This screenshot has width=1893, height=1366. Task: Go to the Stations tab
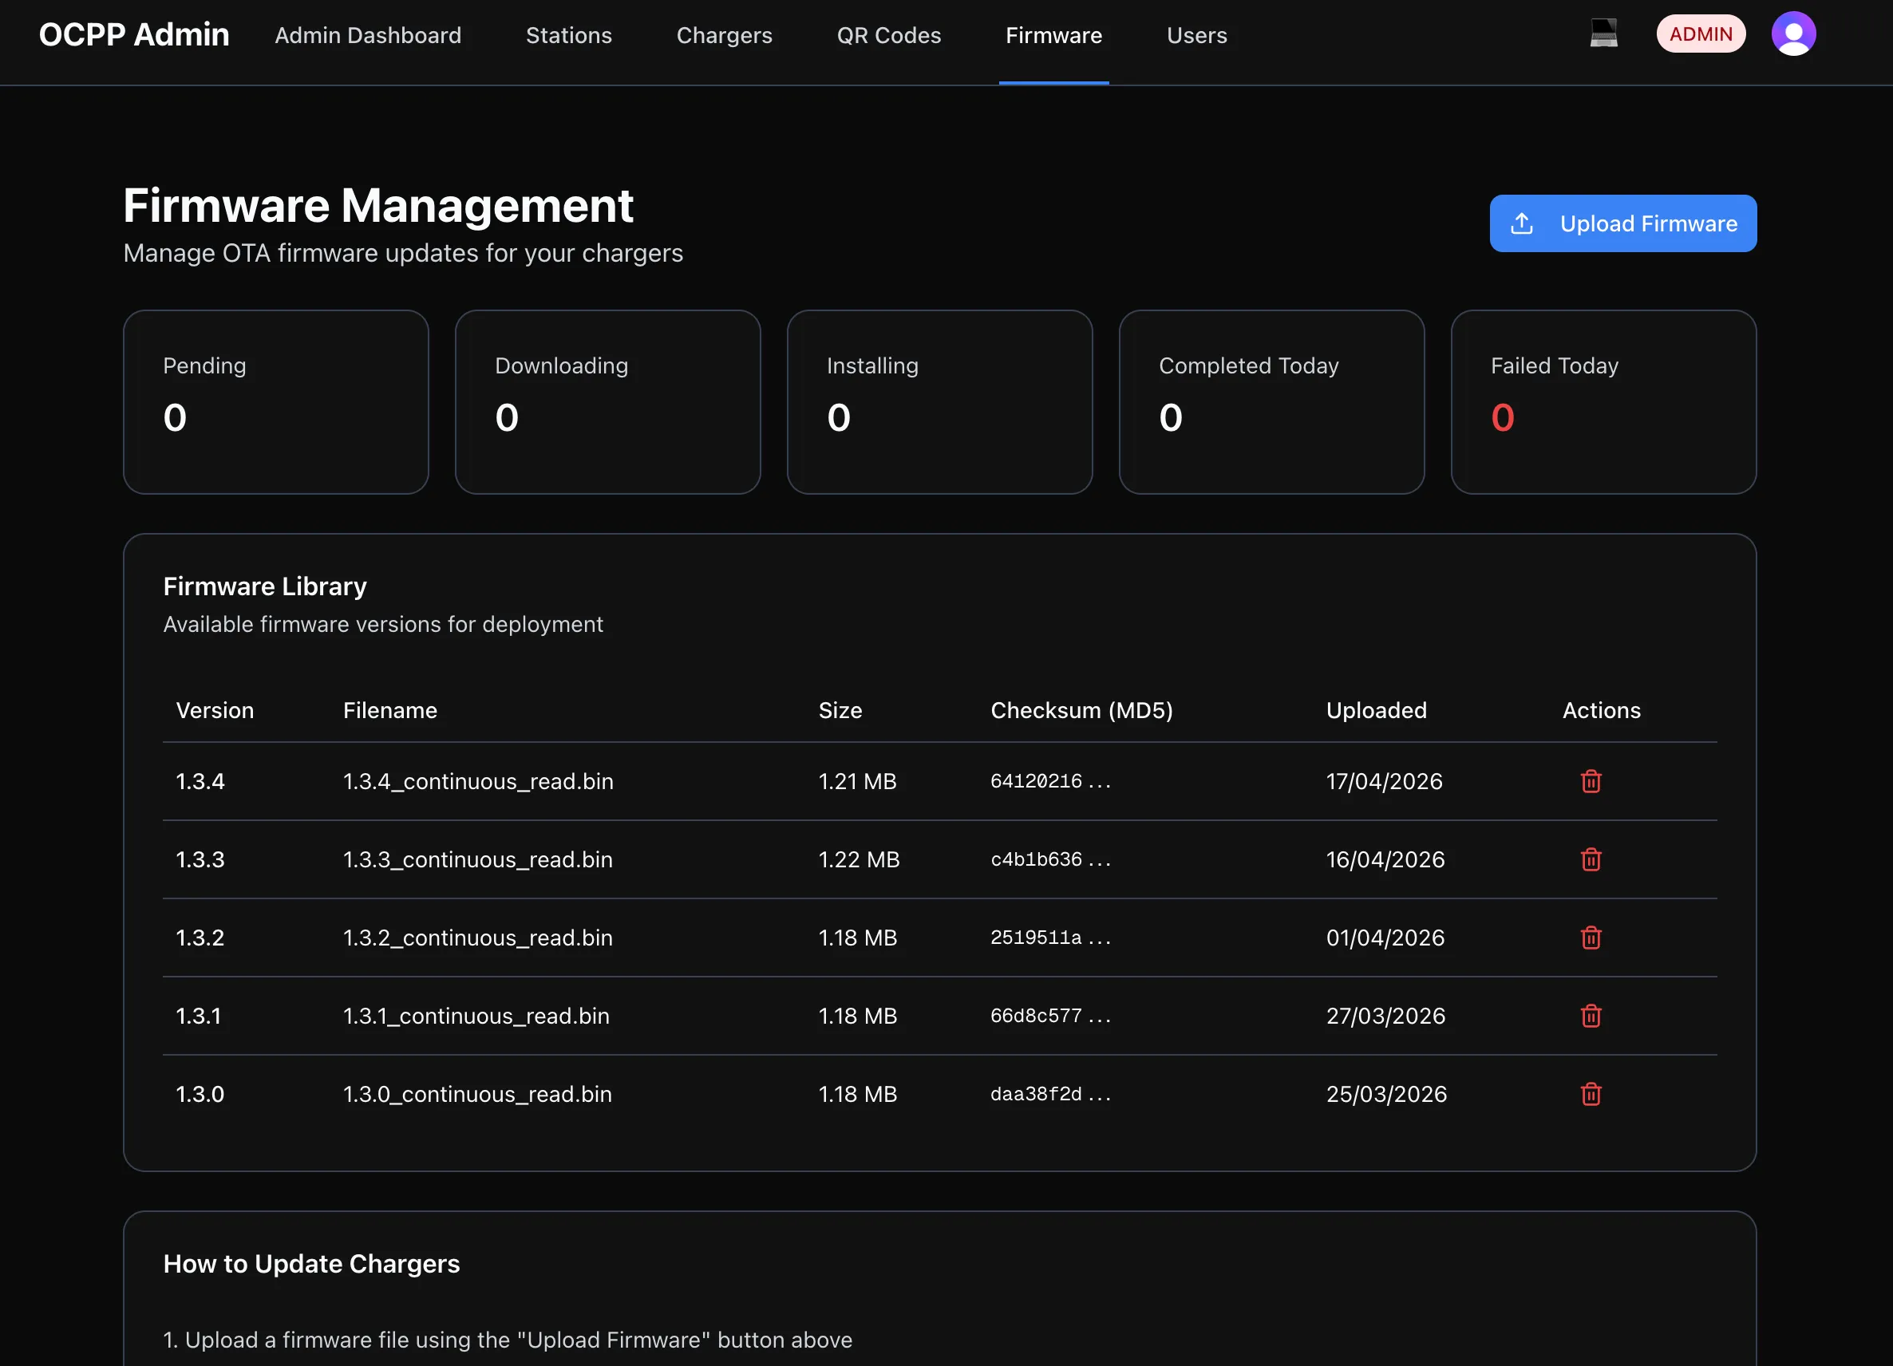[x=568, y=35]
